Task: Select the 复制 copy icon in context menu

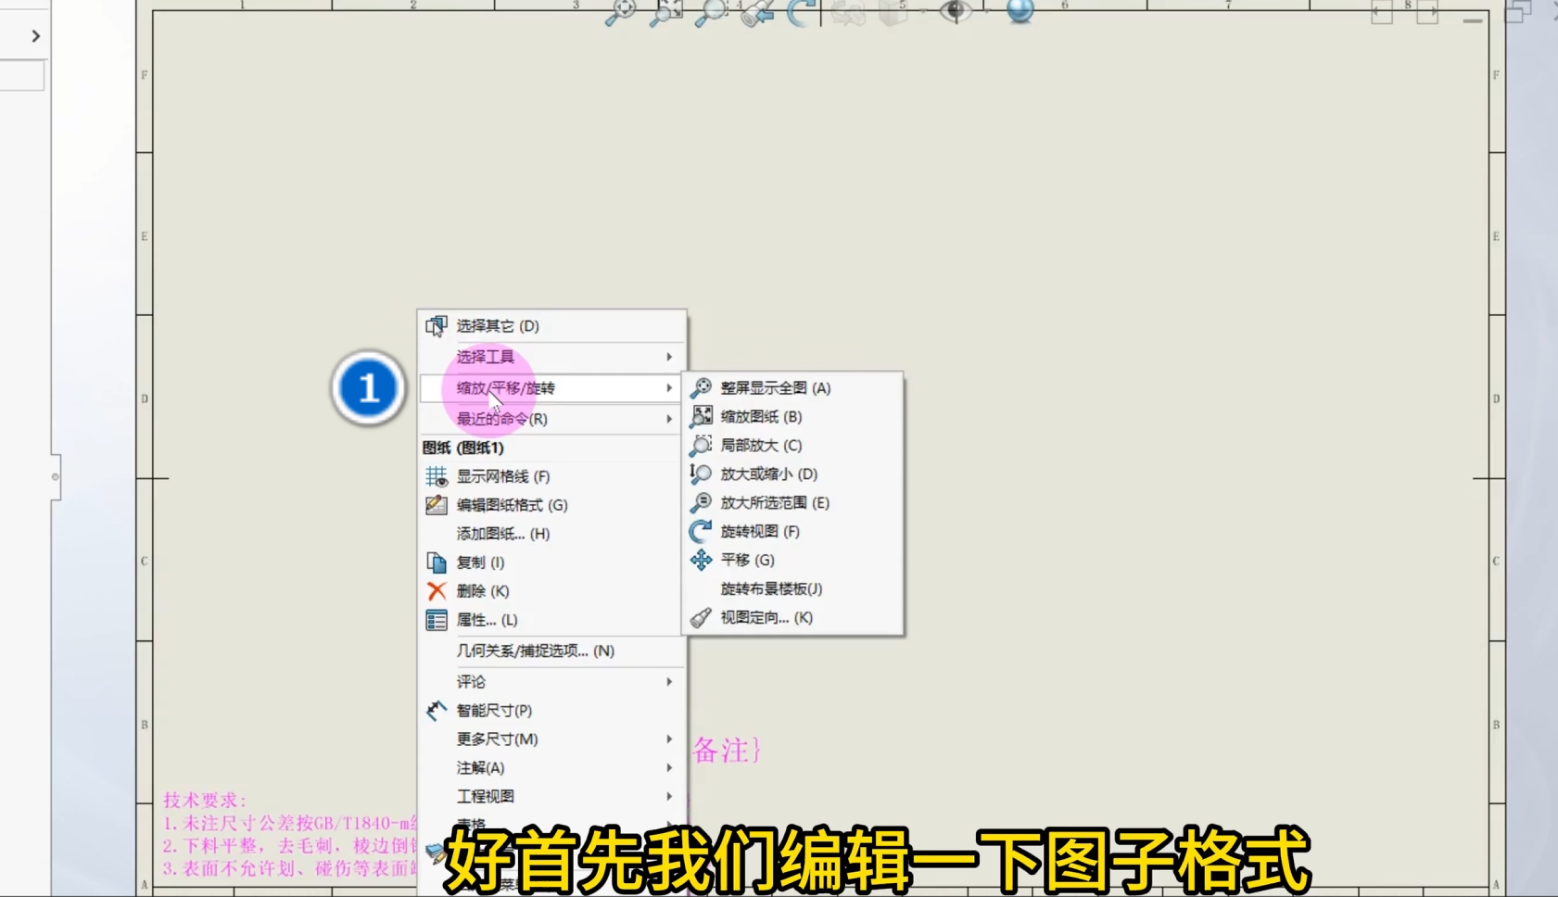Action: 437,562
